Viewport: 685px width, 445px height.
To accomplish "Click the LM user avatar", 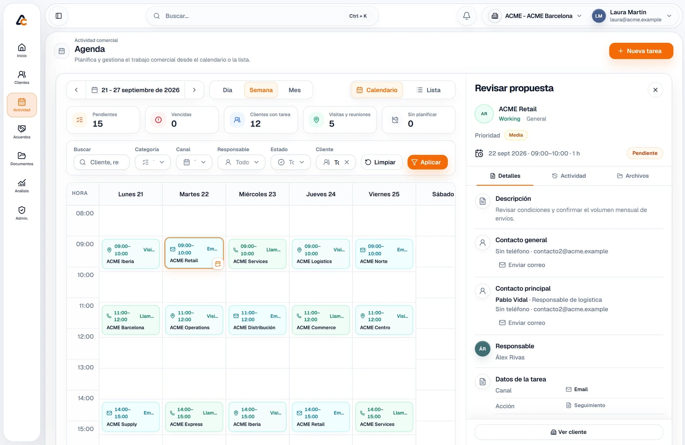I will (599, 16).
